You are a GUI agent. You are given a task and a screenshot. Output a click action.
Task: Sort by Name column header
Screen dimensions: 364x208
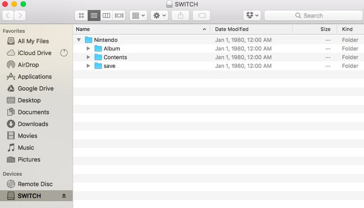(x=136, y=29)
